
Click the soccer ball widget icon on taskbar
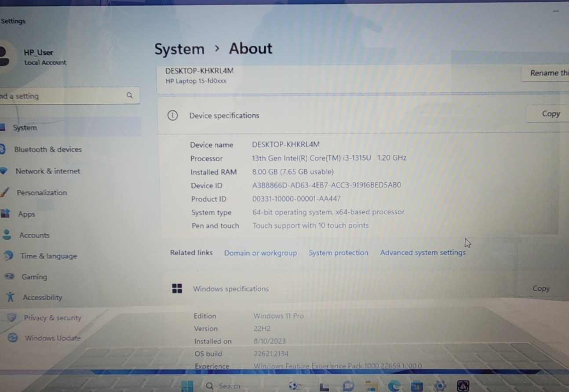[293, 386]
